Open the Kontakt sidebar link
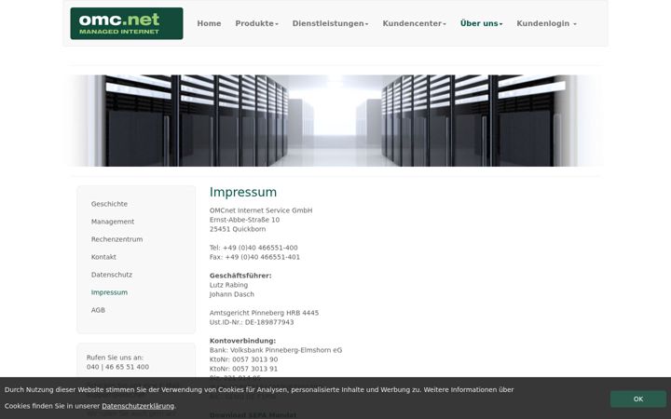 coord(103,257)
